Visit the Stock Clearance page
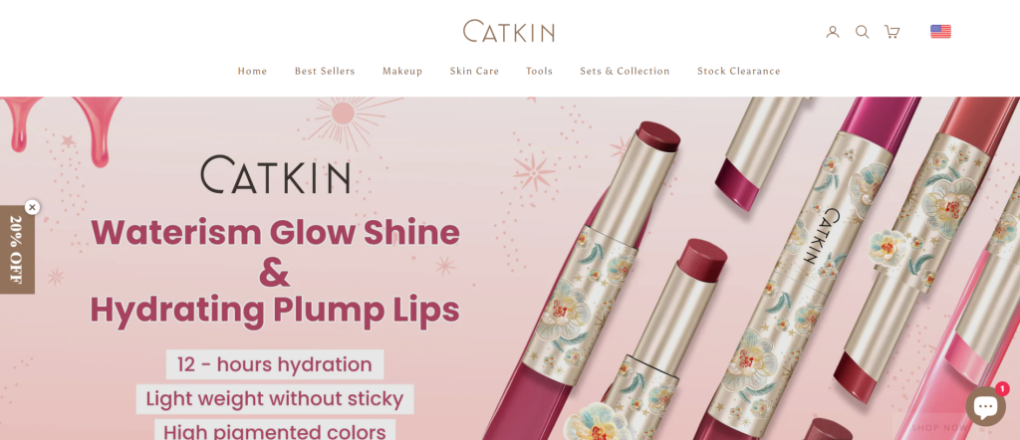The image size is (1020, 440). pos(739,71)
